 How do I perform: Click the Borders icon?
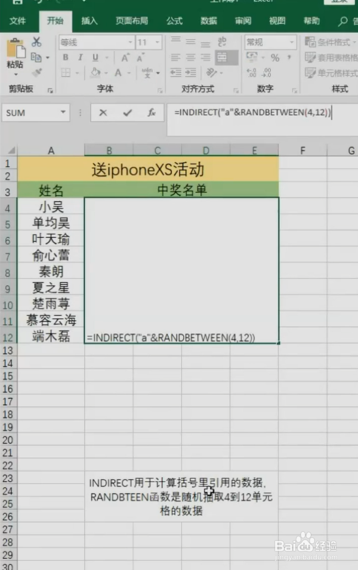click(x=66, y=73)
